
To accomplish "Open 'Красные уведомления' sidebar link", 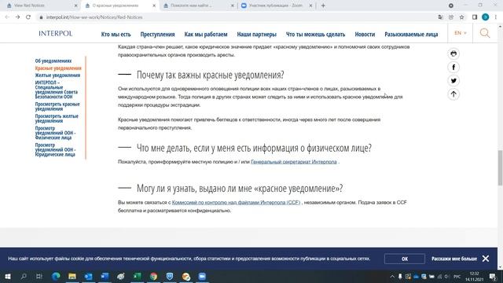I will [x=58, y=68].
